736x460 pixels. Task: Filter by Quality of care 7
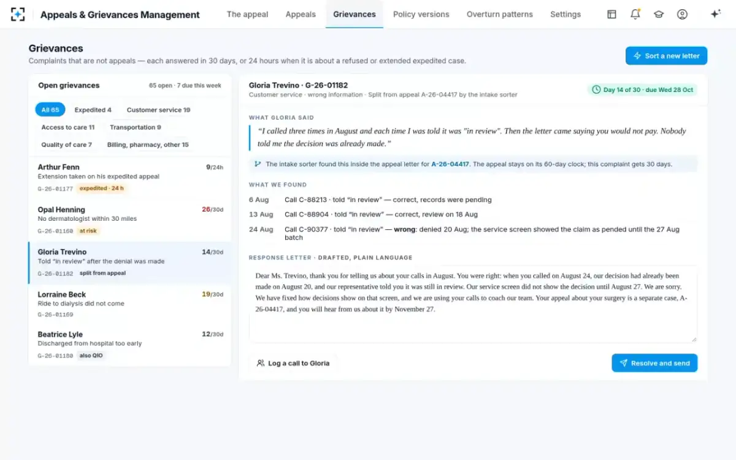pyautogui.click(x=66, y=145)
